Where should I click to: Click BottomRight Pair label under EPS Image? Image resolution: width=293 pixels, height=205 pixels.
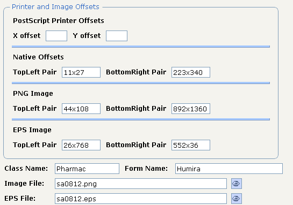point(136,145)
